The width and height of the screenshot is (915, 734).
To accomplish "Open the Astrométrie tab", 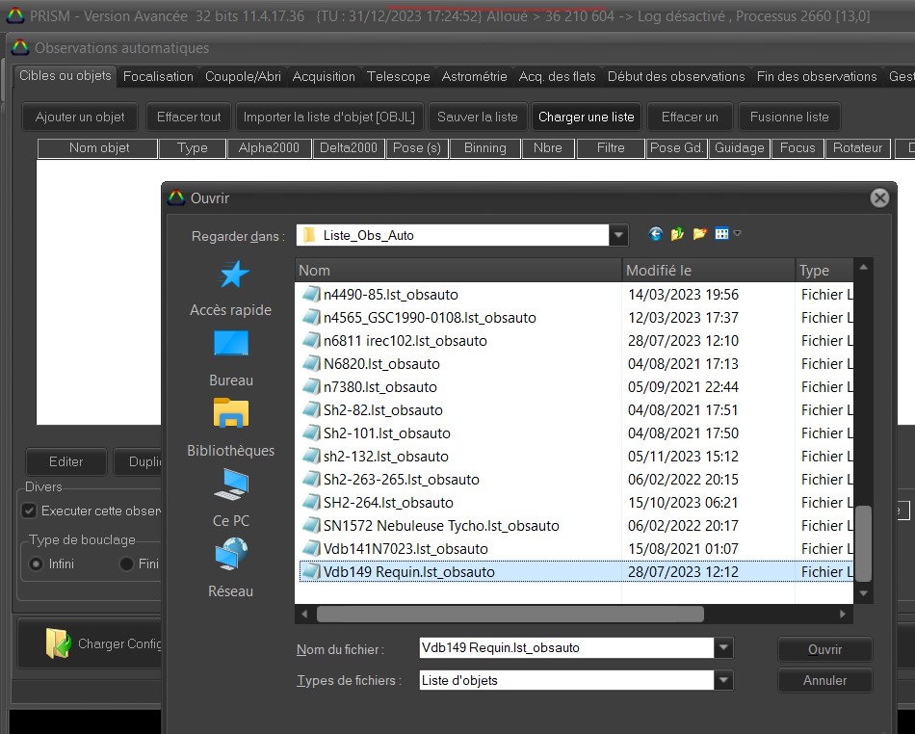I will point(474,76).
